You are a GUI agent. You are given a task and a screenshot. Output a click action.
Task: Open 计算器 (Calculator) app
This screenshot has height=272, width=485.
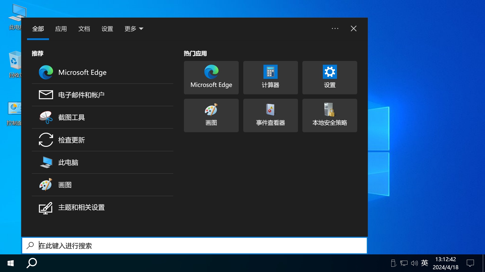point(271,77)
